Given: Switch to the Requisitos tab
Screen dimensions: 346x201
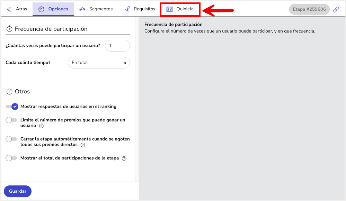Looking at the screenshot, I should click(x=140, y=9).
